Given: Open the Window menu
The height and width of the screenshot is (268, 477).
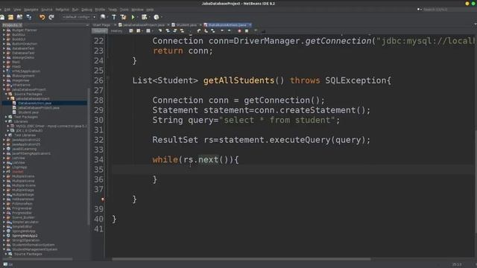Looking at the screenshot, I should pyautogui.click(x=137, y=10).
